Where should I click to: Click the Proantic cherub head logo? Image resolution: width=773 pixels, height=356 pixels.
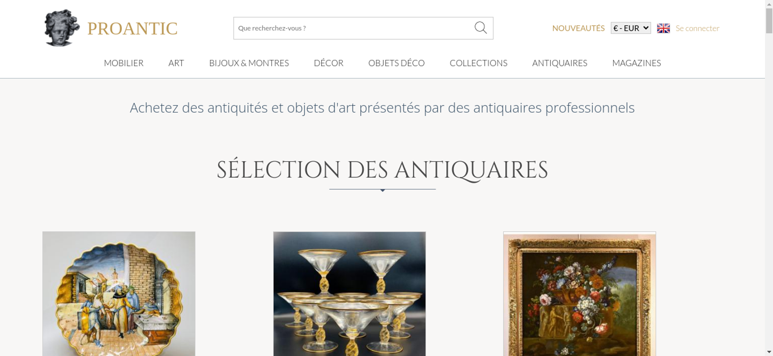pyautogui.click(x=62, y=28)
